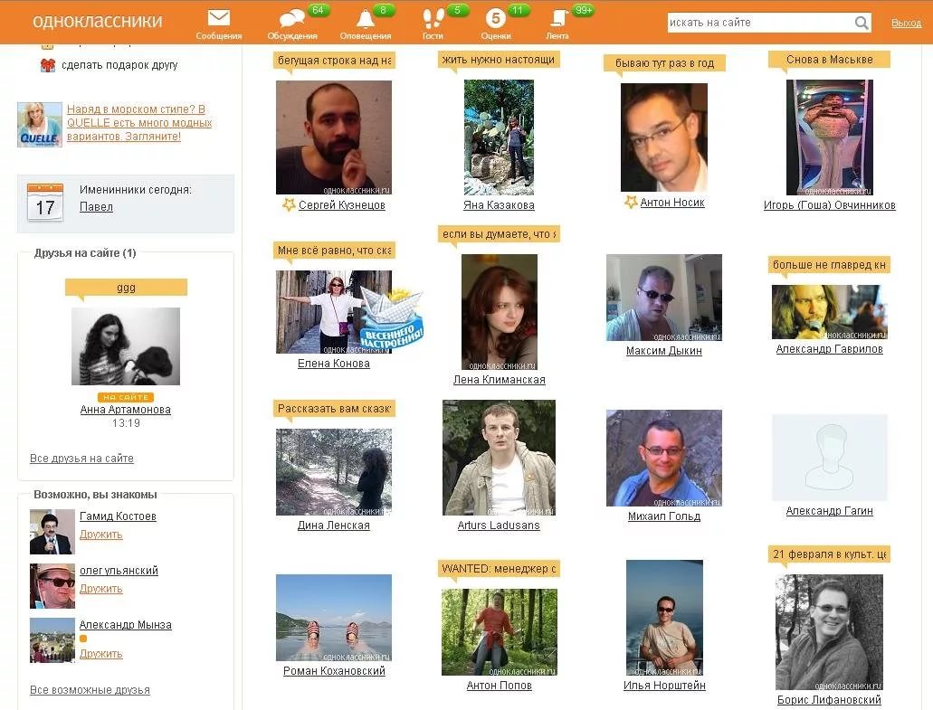The image size is (933, 710).
Task: Open Оповещения bell icon
Action: (365, 19)
